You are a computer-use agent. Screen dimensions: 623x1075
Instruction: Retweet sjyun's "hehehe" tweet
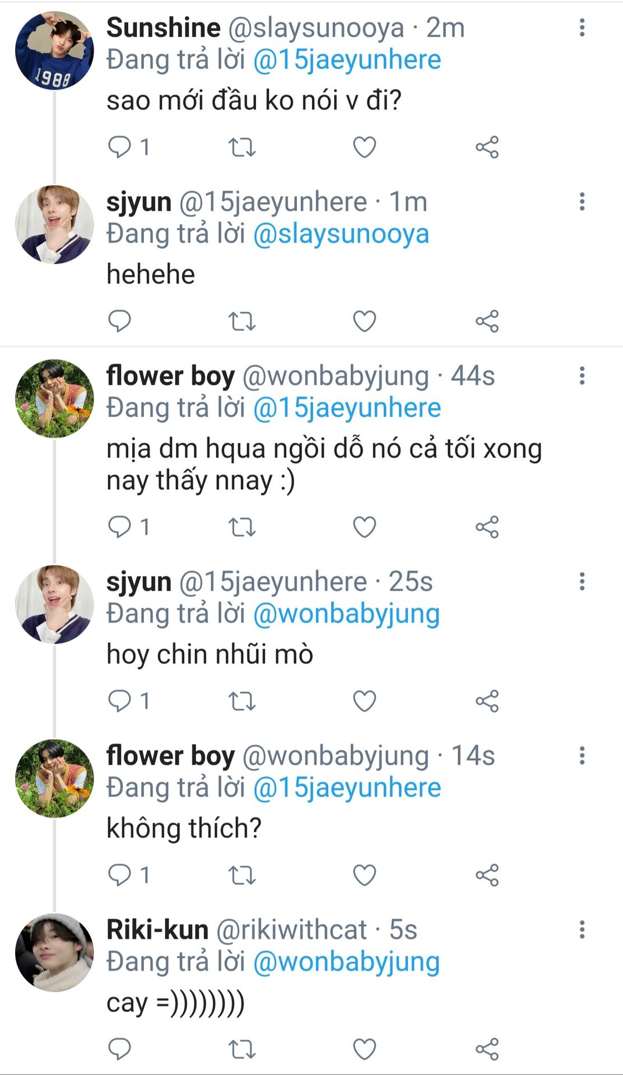(242, 321)
